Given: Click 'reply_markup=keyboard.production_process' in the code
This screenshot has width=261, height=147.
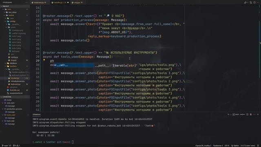Looking at the screenshot, I should [x=124, y=36].
